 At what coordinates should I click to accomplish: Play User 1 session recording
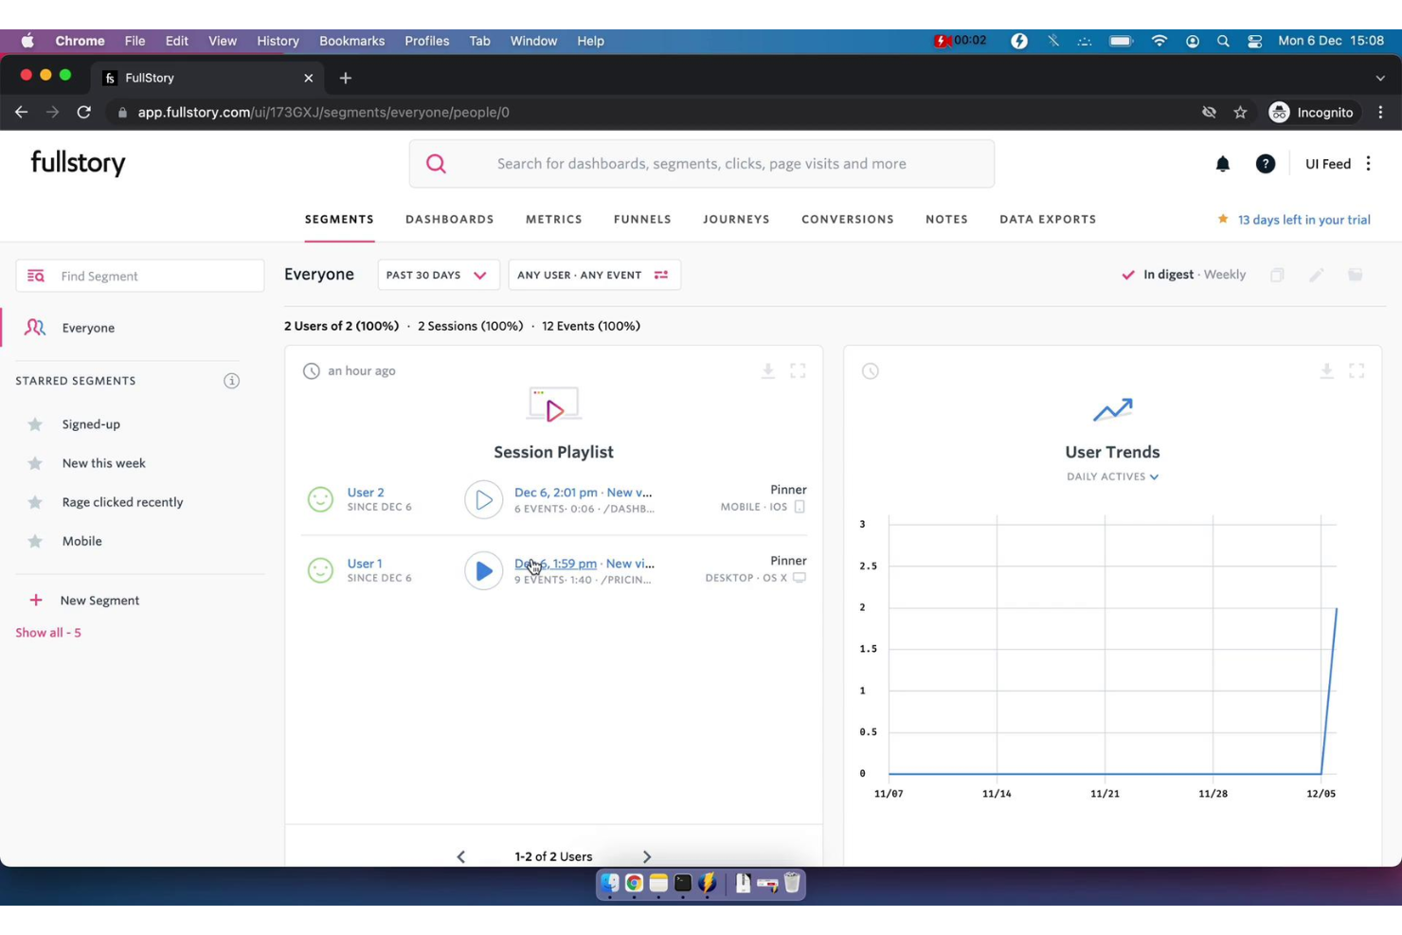coord(483,570)
